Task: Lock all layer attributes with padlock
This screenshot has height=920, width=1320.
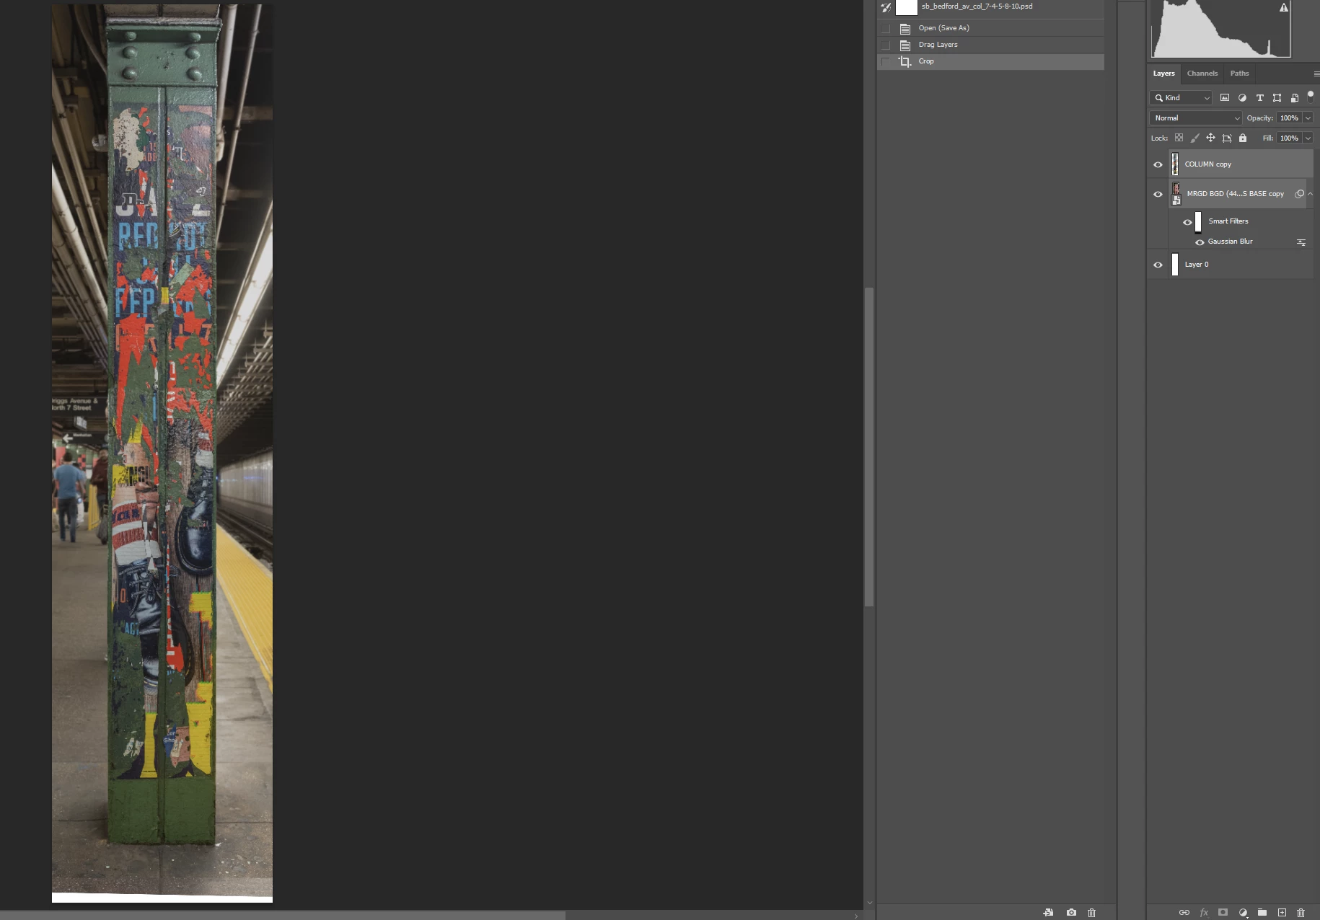Action: point(1242,138)
